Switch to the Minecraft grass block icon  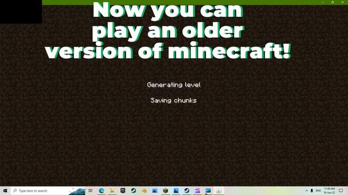coord(165,191)
